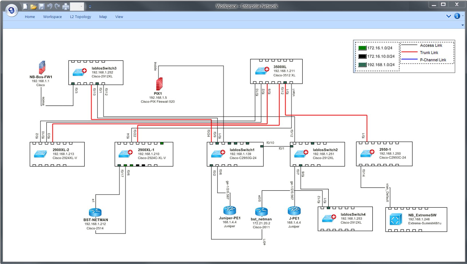Image resolution: width=467 pixels, height=264 pixels.
Task: Save using the floppy disk icon
Action: tap(41, 6)
